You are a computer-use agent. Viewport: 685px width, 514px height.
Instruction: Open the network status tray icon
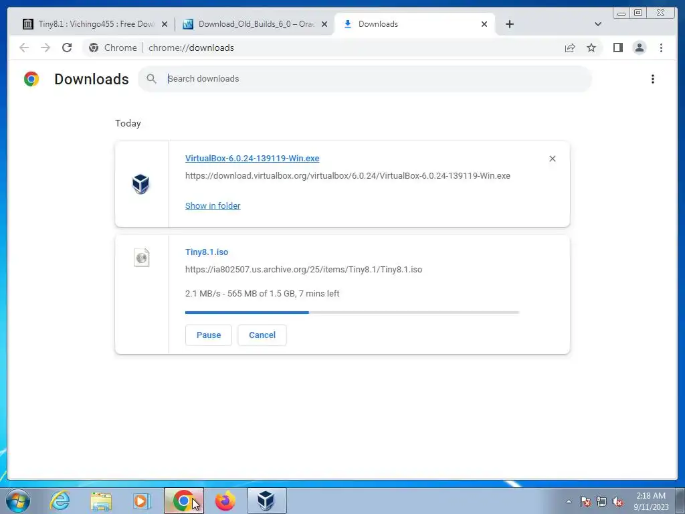point(601,501)
